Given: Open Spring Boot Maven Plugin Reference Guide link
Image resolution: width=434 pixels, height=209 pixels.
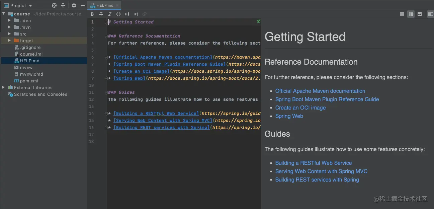Looking at the screenshot, I should (327, 99).
